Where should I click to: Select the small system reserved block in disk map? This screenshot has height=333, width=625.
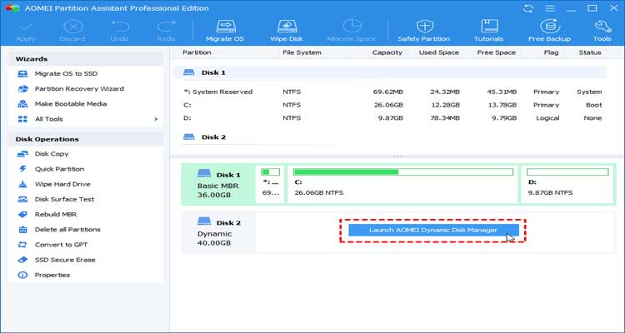pos(270,185)
